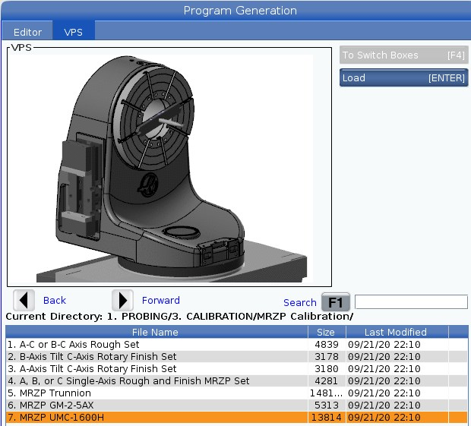Click the rotary unit preview image
The image size is (471, 426).
coord(169,168)
